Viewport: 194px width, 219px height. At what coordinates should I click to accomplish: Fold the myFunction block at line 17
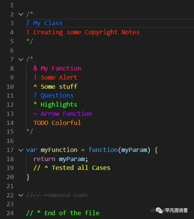click(21, 150)
